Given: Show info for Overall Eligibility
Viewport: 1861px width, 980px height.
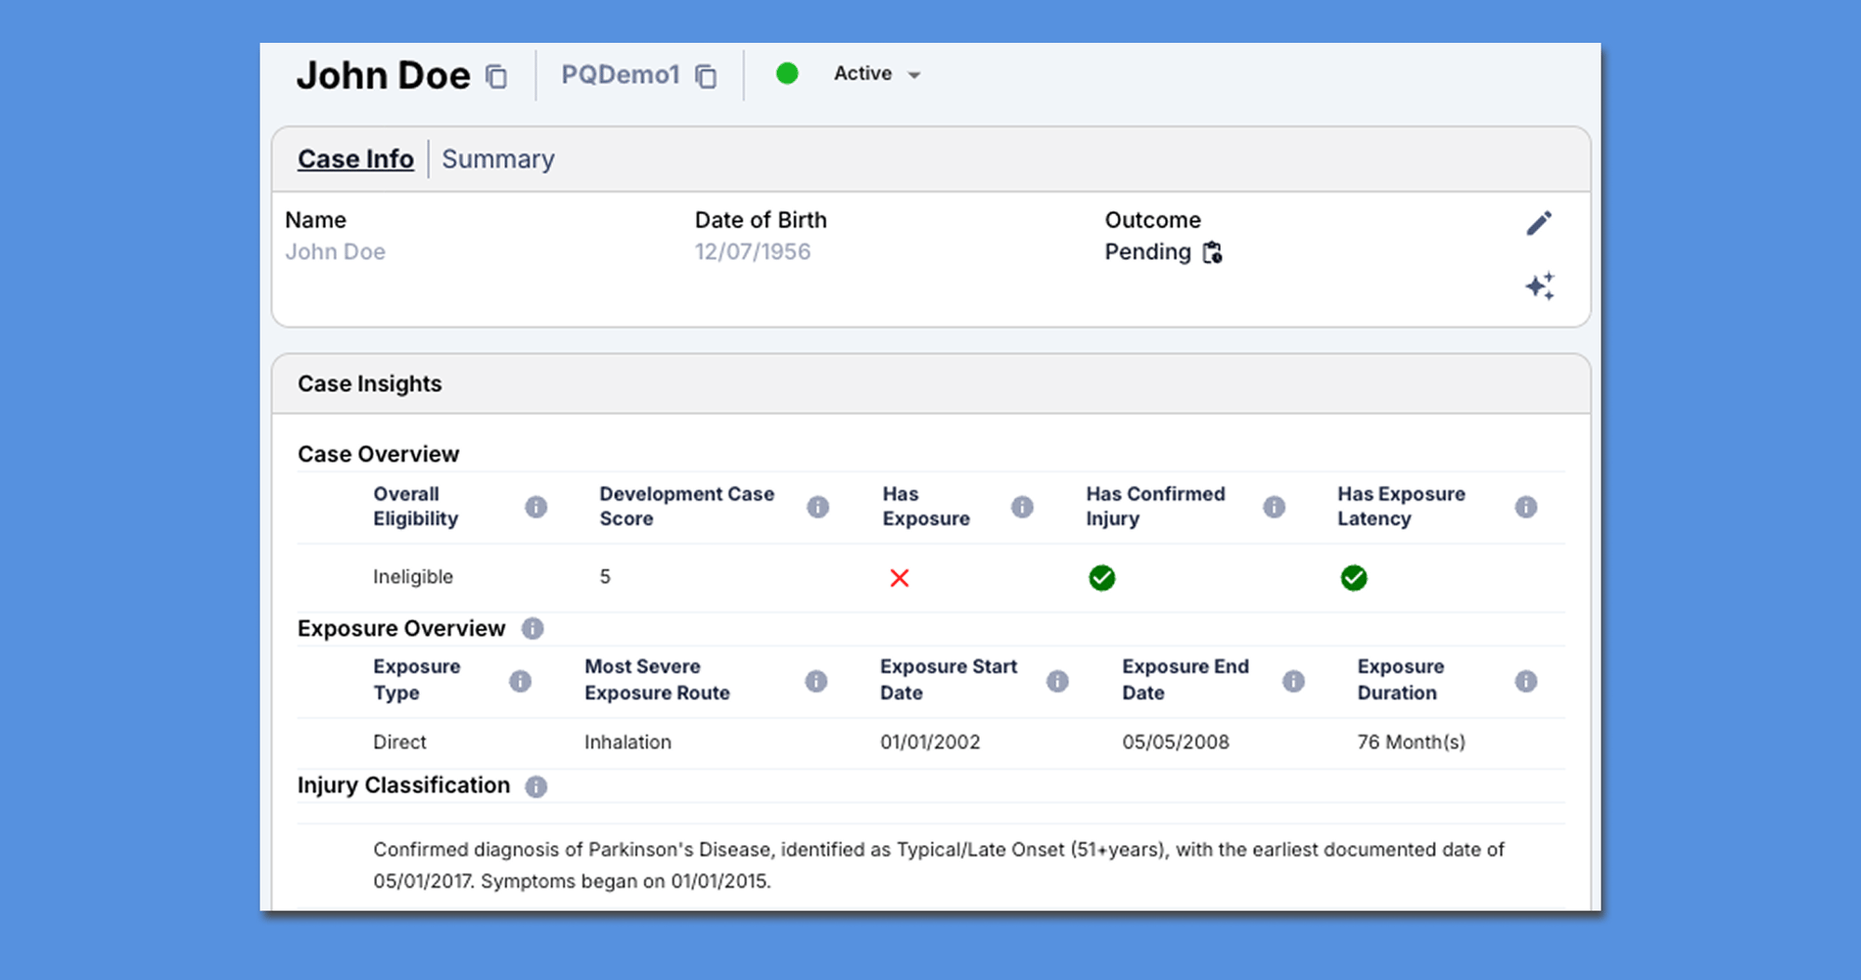Looking at the screenshot, I should (x=536, y=506).
